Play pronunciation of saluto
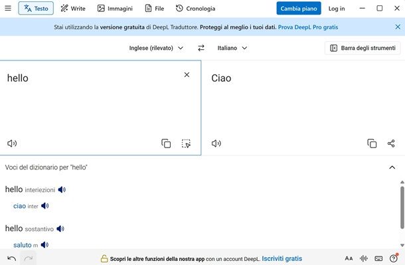The image size is (405, 265). [x=44, y=245]
